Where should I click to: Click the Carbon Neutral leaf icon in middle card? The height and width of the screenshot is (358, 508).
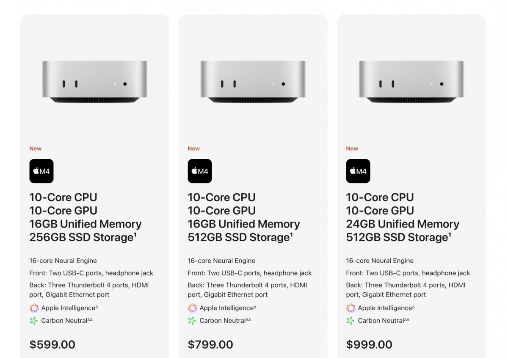point(192,321)
